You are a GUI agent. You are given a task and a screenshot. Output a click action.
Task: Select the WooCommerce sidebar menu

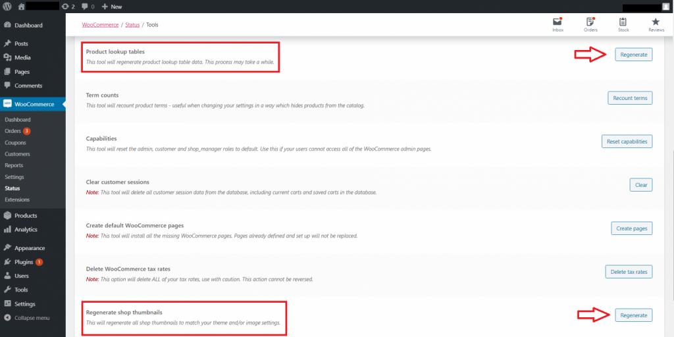tap(33, 104)
